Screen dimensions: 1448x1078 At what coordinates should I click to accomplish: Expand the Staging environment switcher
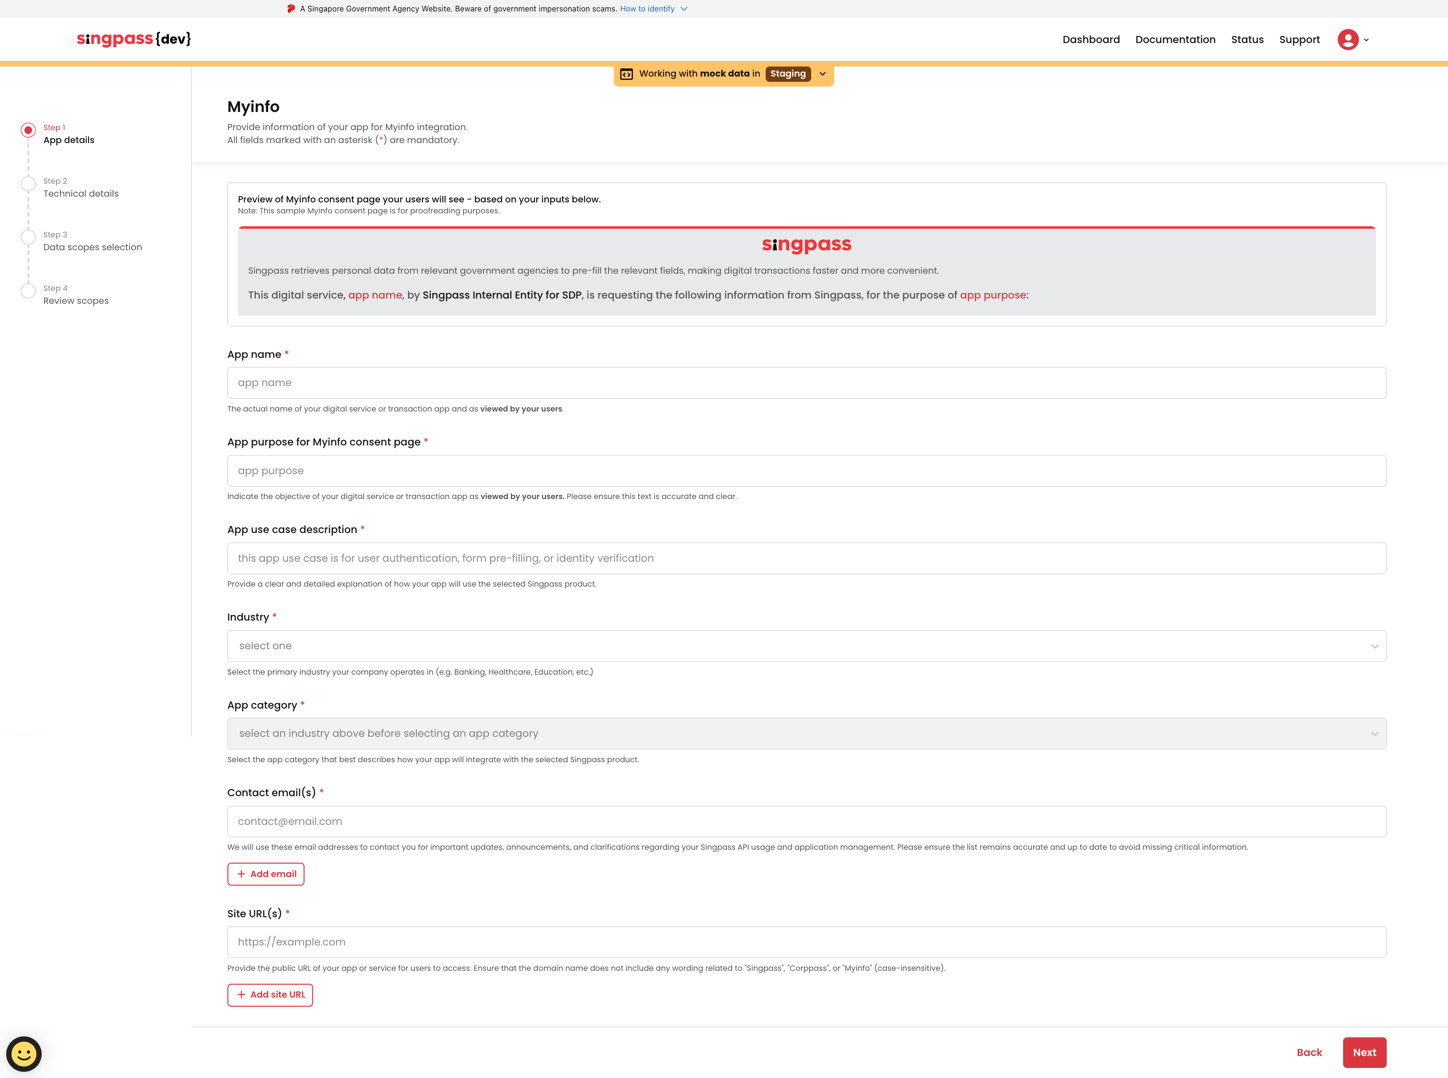coord(823,74)
